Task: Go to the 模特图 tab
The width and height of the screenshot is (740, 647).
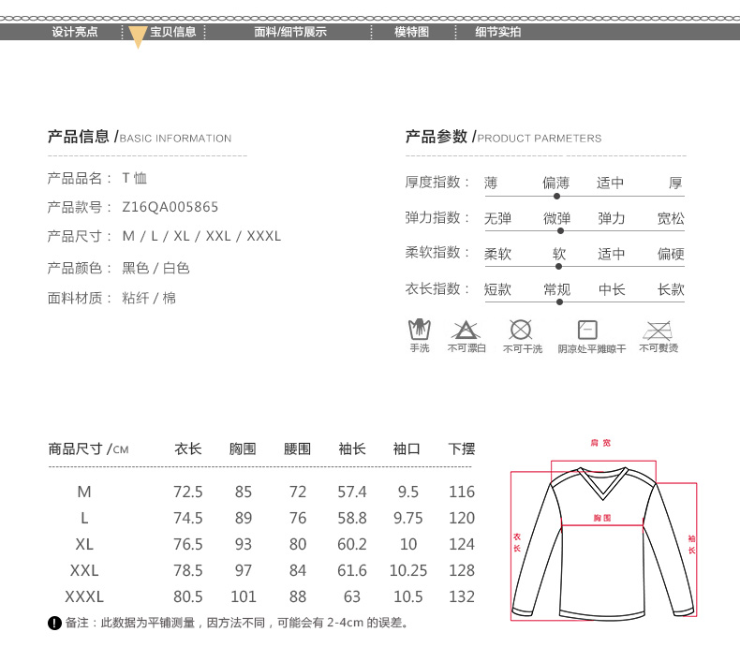Action: coord(411,32)
